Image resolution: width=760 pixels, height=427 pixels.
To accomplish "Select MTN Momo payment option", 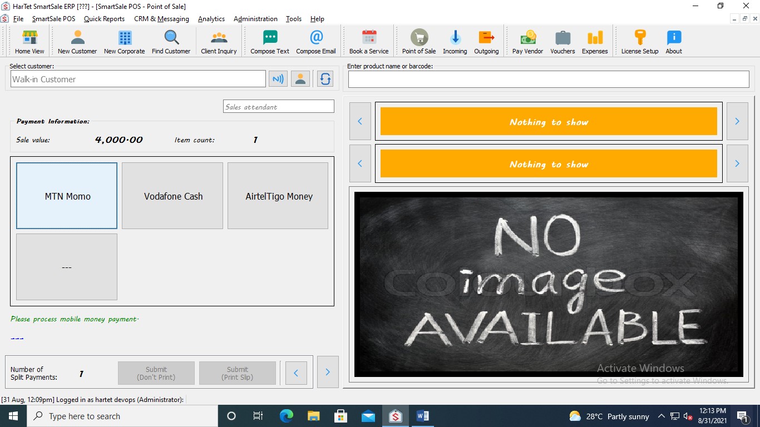I will (x=67, y=196).
